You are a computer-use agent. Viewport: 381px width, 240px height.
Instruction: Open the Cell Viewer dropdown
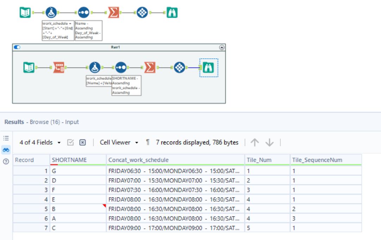(x=119, y=142)
